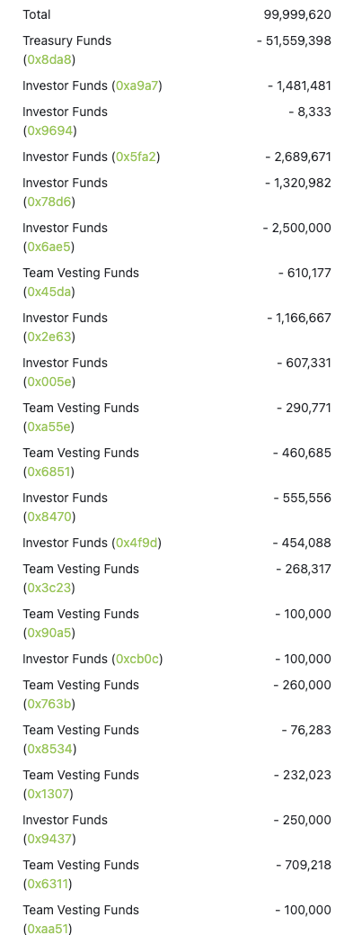Click the 0xa9a7 Investor Funds address
This screenshot has height=935, width=353.
(137, 85)
